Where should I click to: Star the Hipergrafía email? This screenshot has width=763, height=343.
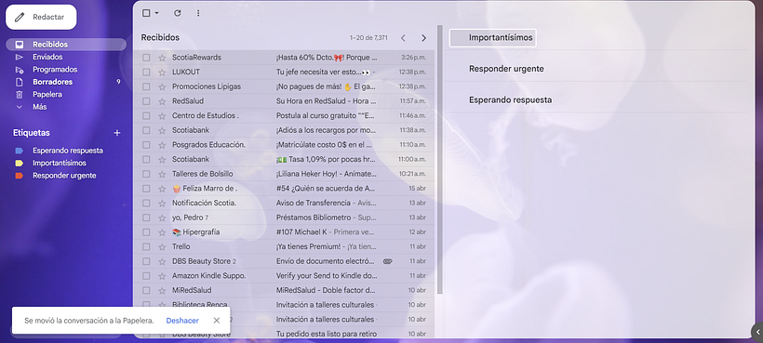(162, 232)
